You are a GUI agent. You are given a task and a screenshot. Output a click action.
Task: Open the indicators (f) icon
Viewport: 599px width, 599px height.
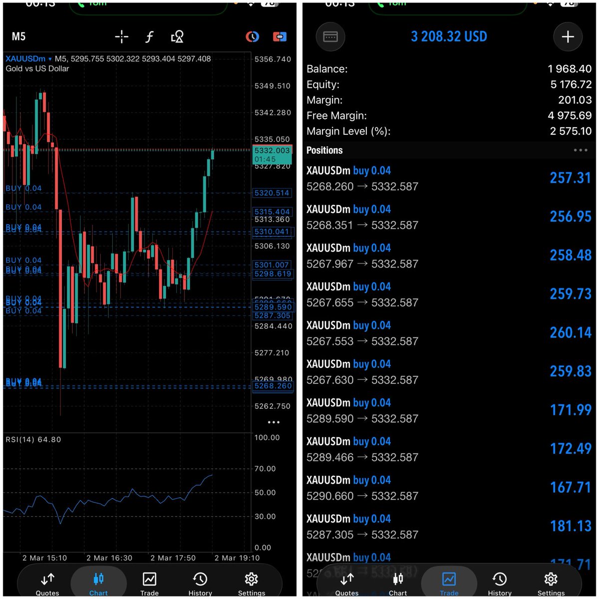(149, 37)
